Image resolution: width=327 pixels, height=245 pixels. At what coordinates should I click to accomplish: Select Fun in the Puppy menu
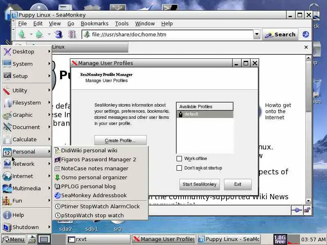tap(27, 200)
